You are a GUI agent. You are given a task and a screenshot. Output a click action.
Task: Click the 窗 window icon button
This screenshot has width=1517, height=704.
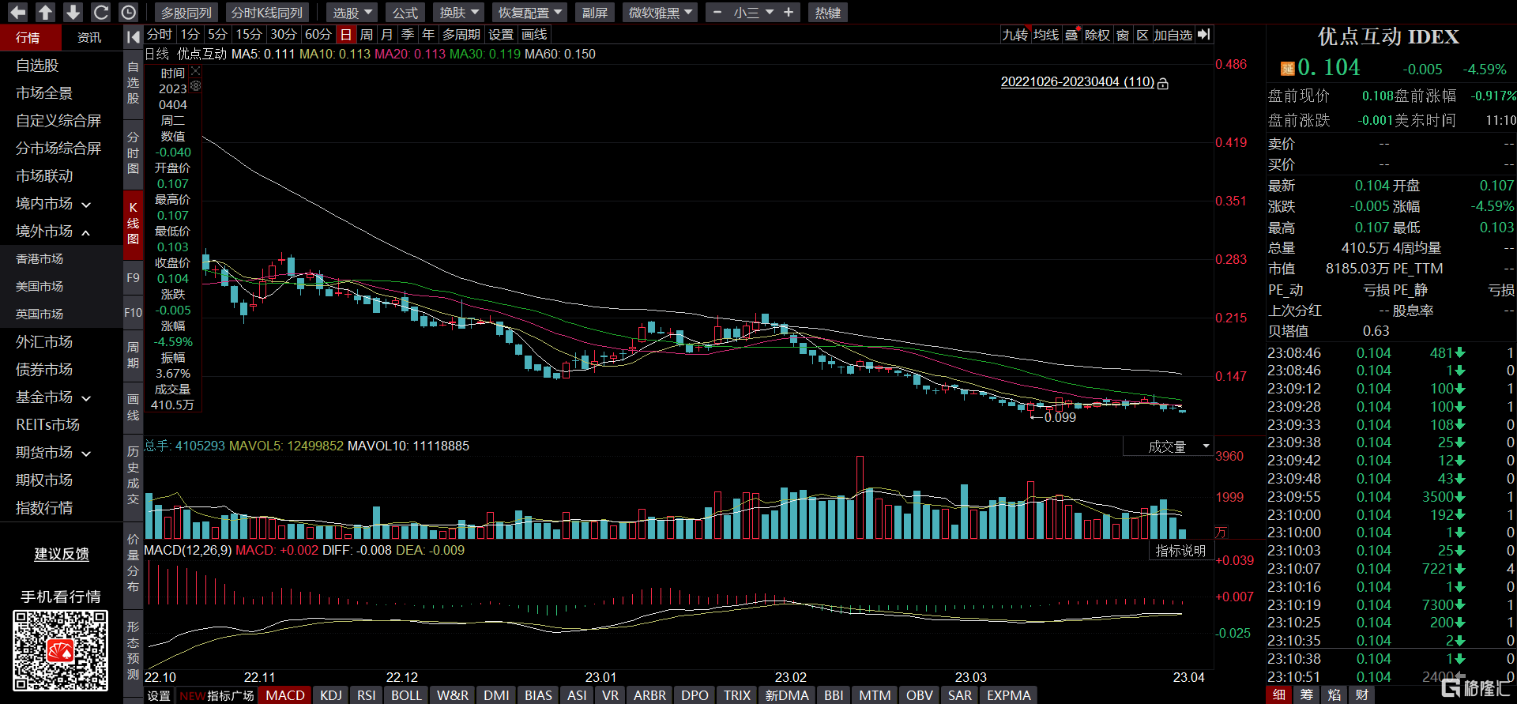[1122, 35]
